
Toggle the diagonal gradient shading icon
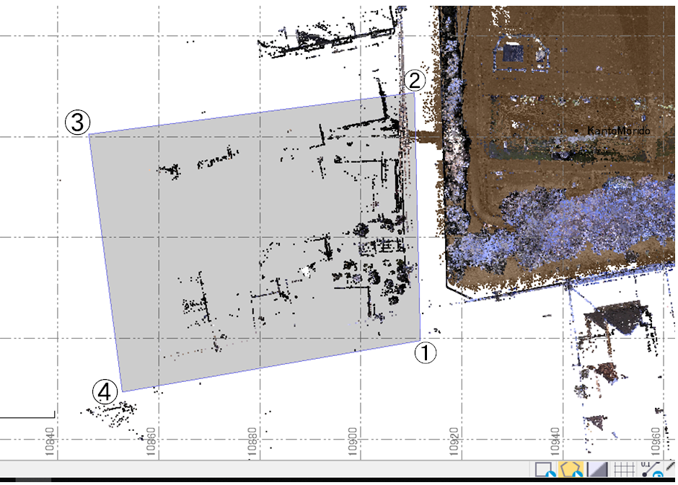point(598,470)
